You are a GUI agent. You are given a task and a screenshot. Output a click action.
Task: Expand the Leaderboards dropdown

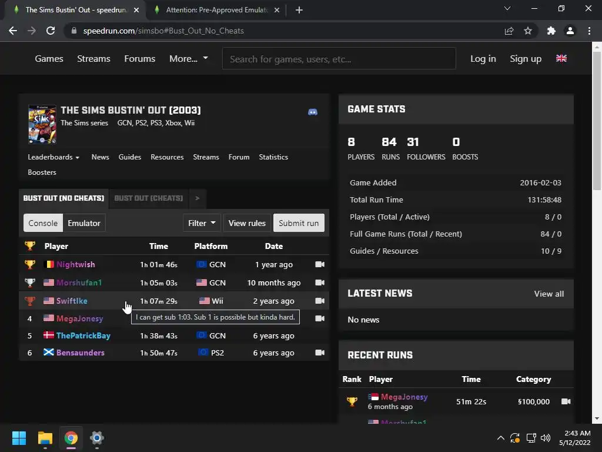53,157
